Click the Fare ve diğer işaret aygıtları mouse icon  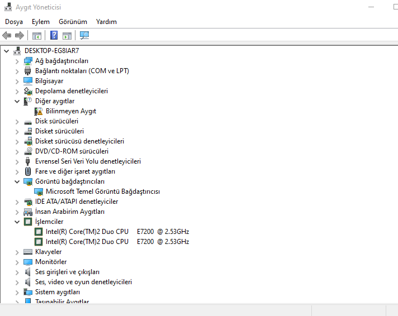27,171
